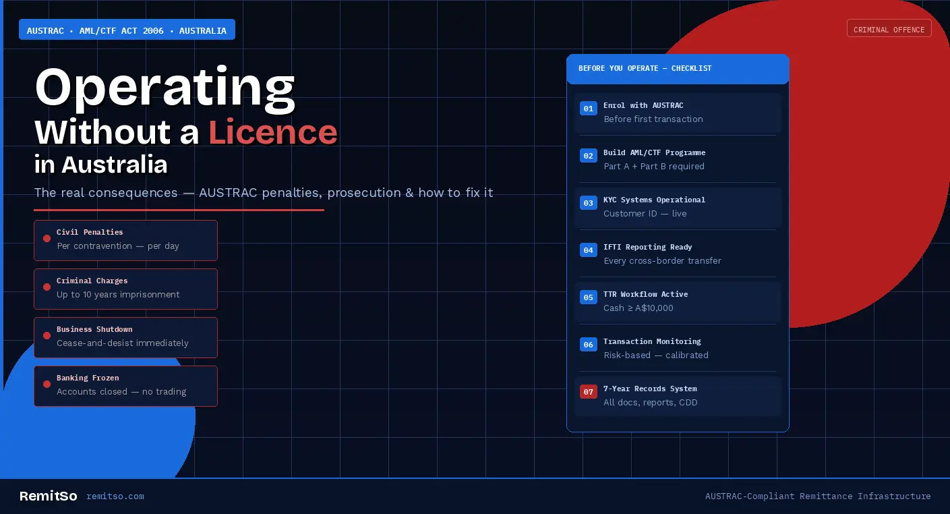This screenshot has height=514, width=950.
Task: Open the Civil Penalties card
Action: (125, 240)
